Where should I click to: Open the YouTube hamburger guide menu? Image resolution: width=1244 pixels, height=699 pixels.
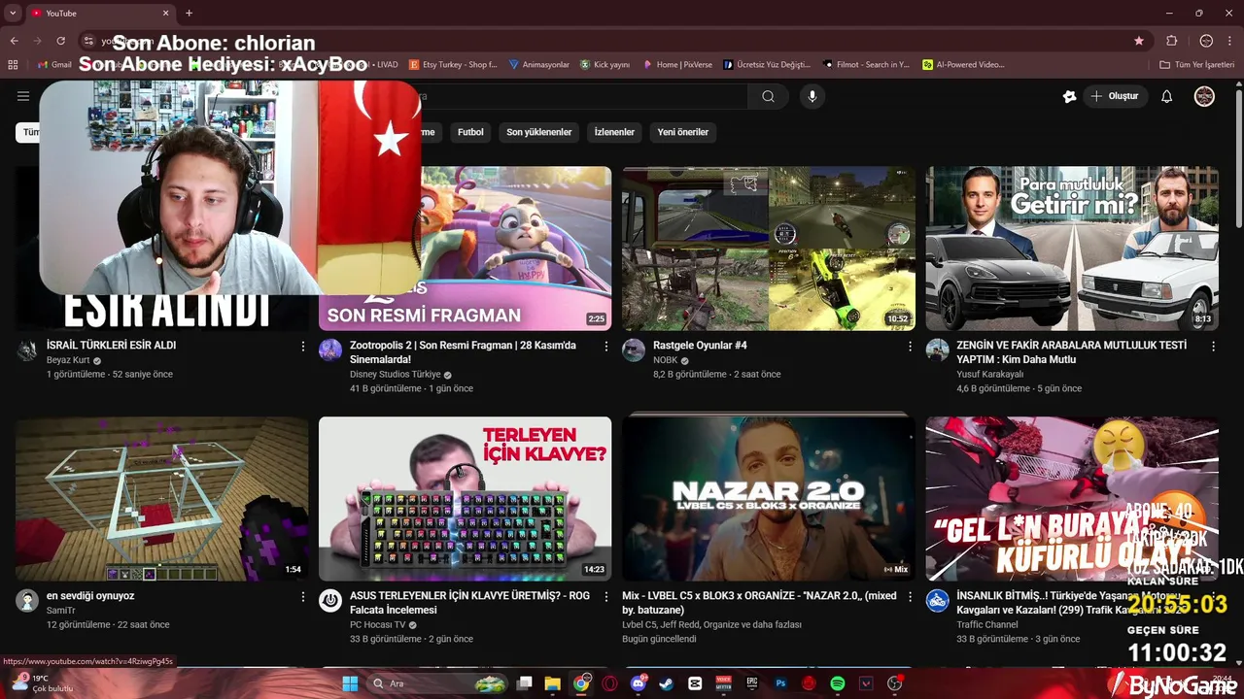tap(23, 96)
